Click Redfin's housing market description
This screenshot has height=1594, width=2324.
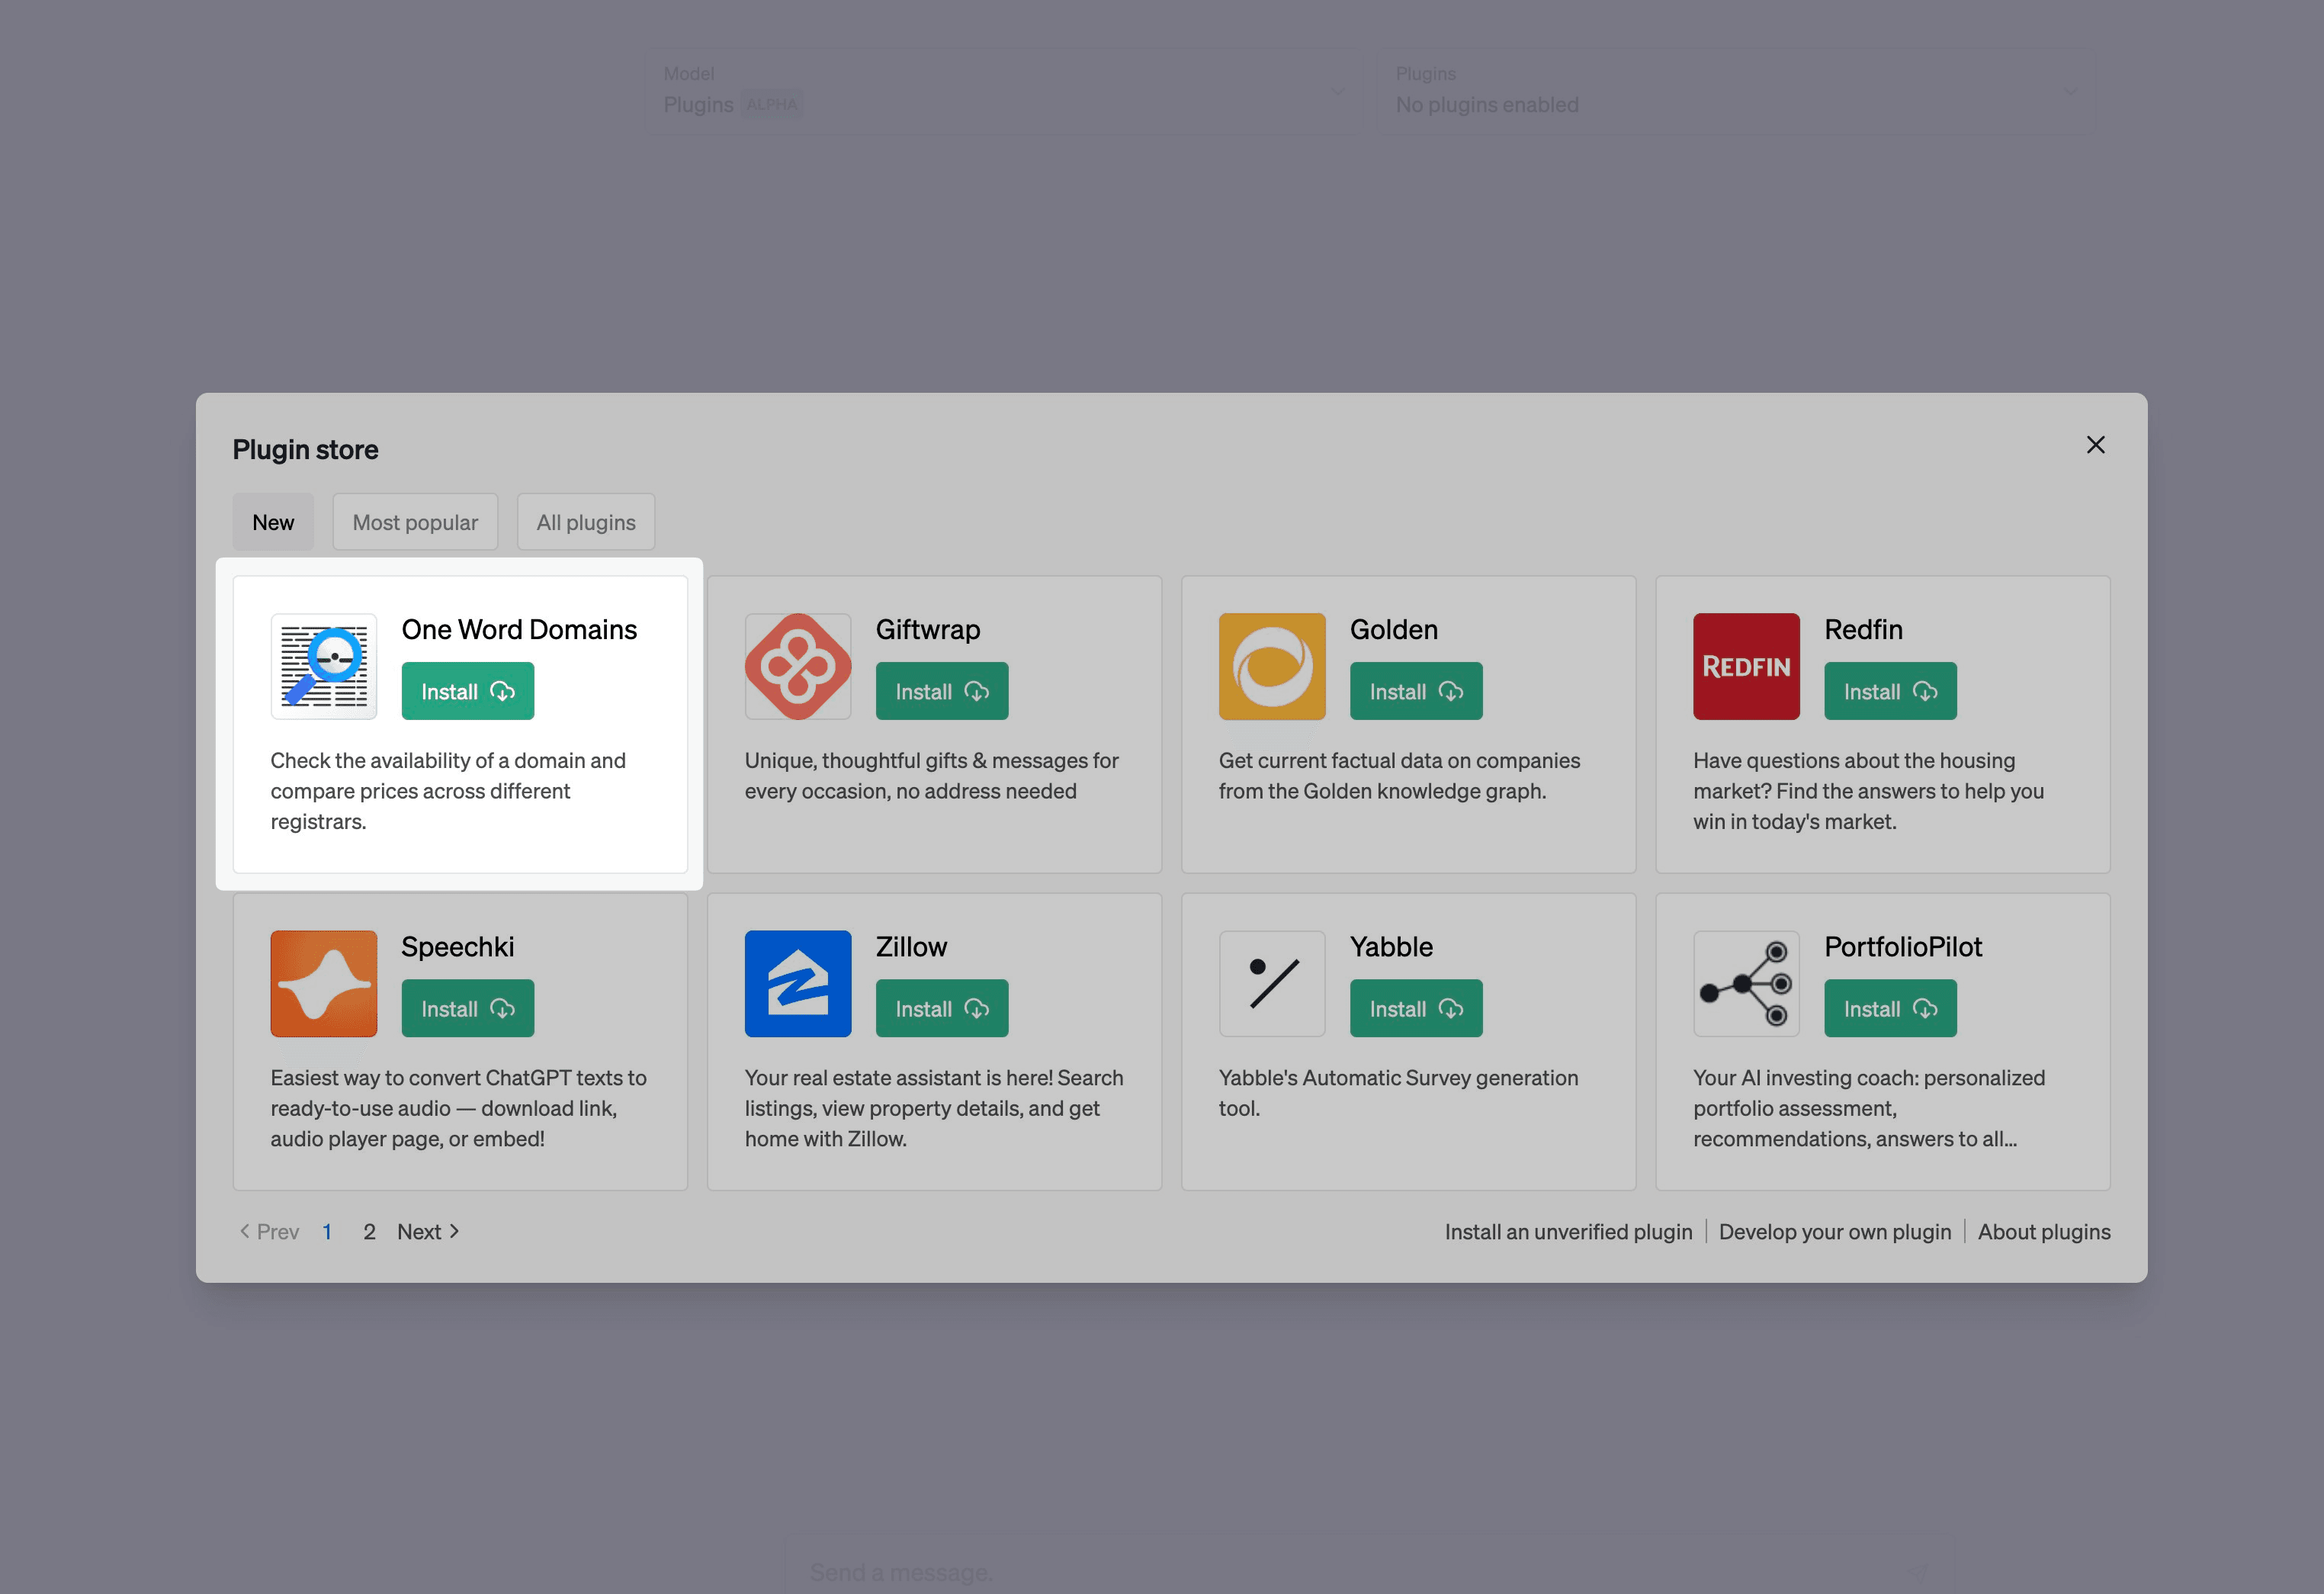click(1868, 791)
